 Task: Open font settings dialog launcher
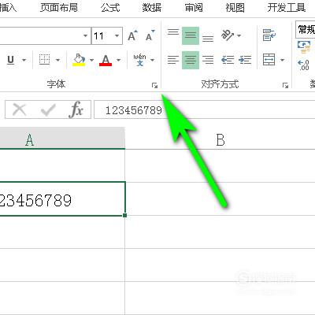pos(154,85)
